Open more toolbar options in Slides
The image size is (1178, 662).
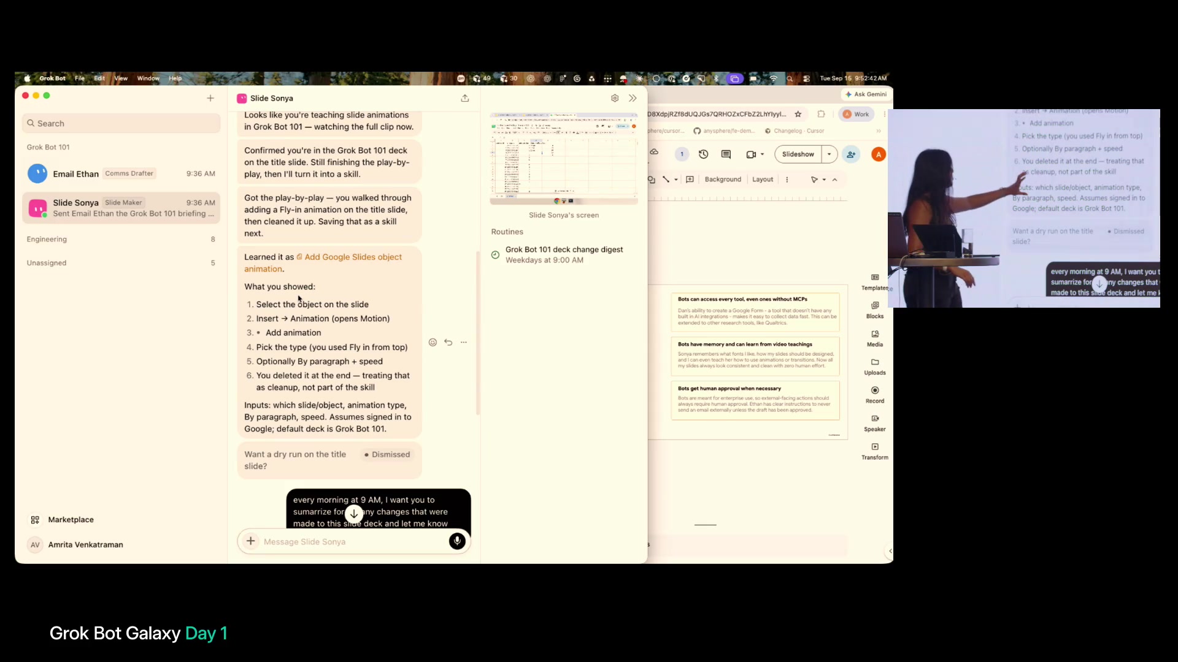point(787,180)
